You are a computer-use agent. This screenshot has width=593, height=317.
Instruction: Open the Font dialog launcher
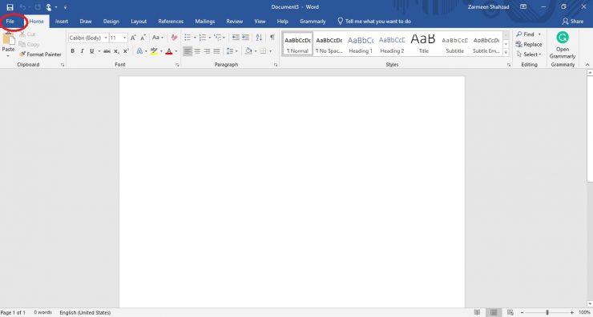click(177, 65)
